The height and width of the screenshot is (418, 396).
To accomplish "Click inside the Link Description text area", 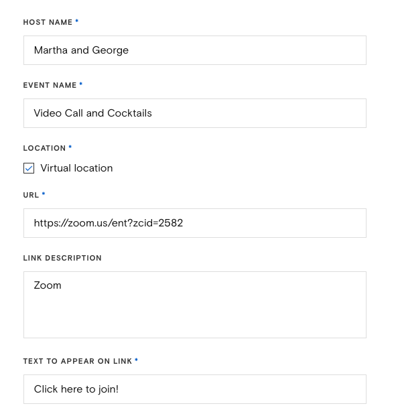I will click(x=195, y=305).
